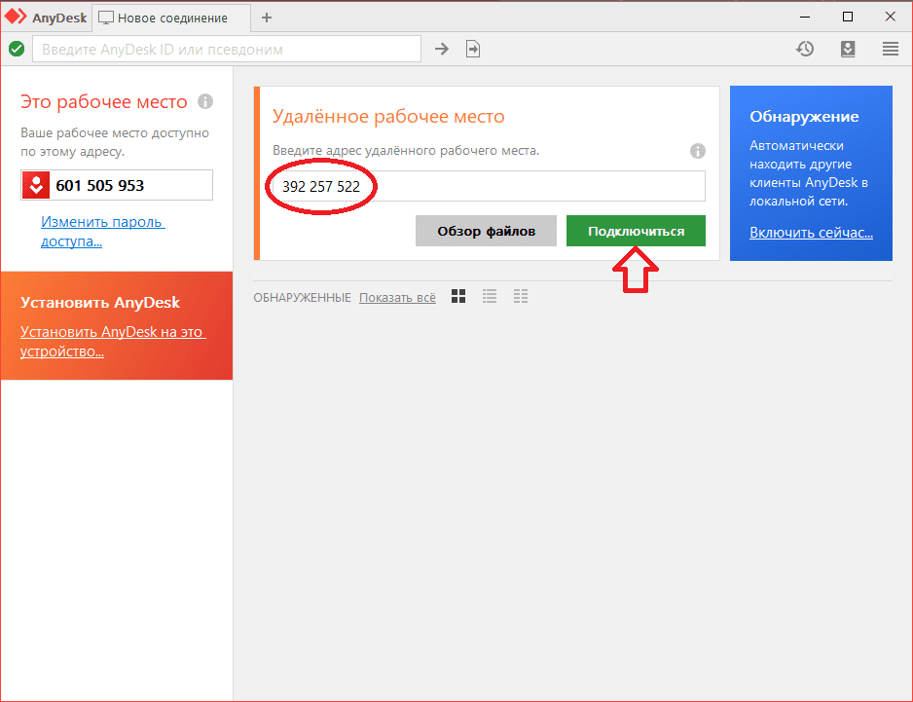Open a new tab with plus button
913x702 pixels.
[267, 18]
